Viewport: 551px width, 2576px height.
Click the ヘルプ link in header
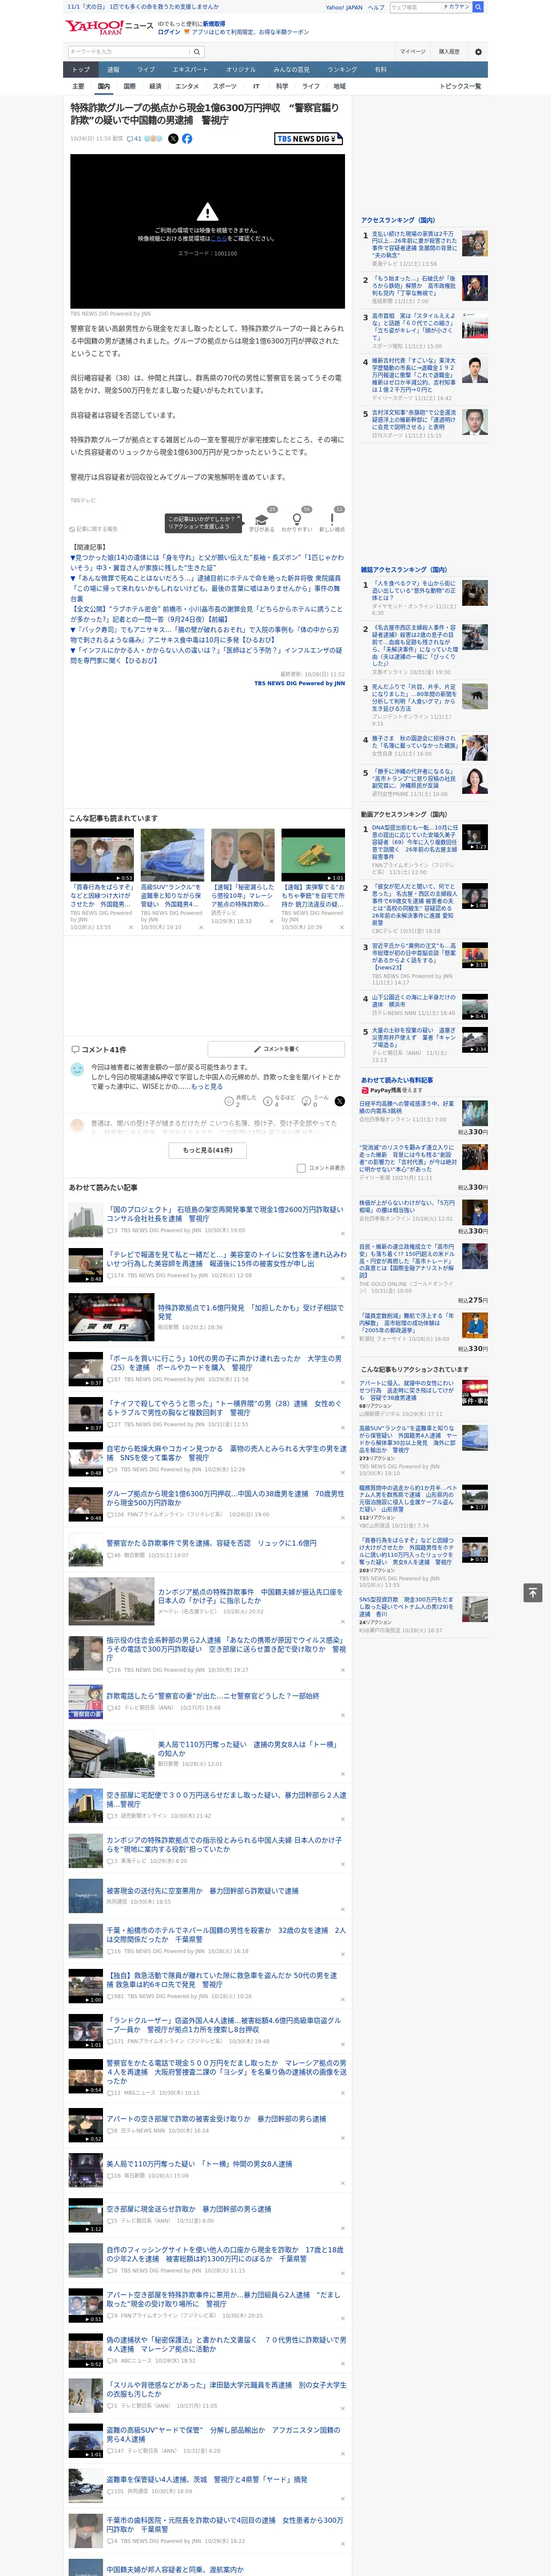(376, 7)
